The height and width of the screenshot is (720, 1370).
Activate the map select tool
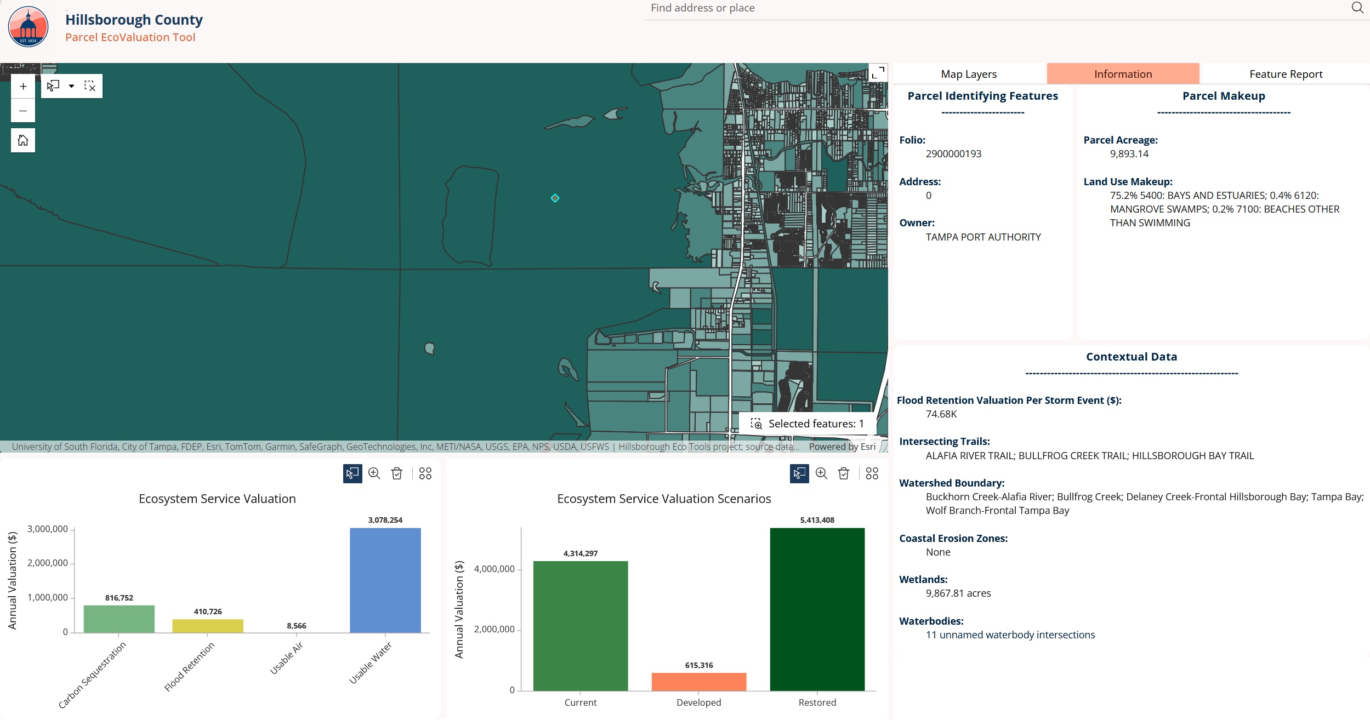click(53, 86)
